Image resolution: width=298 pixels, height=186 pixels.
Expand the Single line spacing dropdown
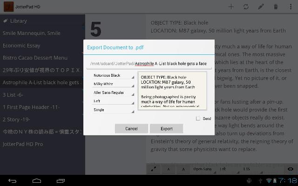click(113, 110)
